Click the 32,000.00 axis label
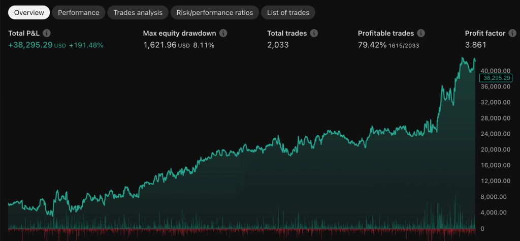Image resolution: width=520 pixels, height=241 pixels. pos(496,102)
